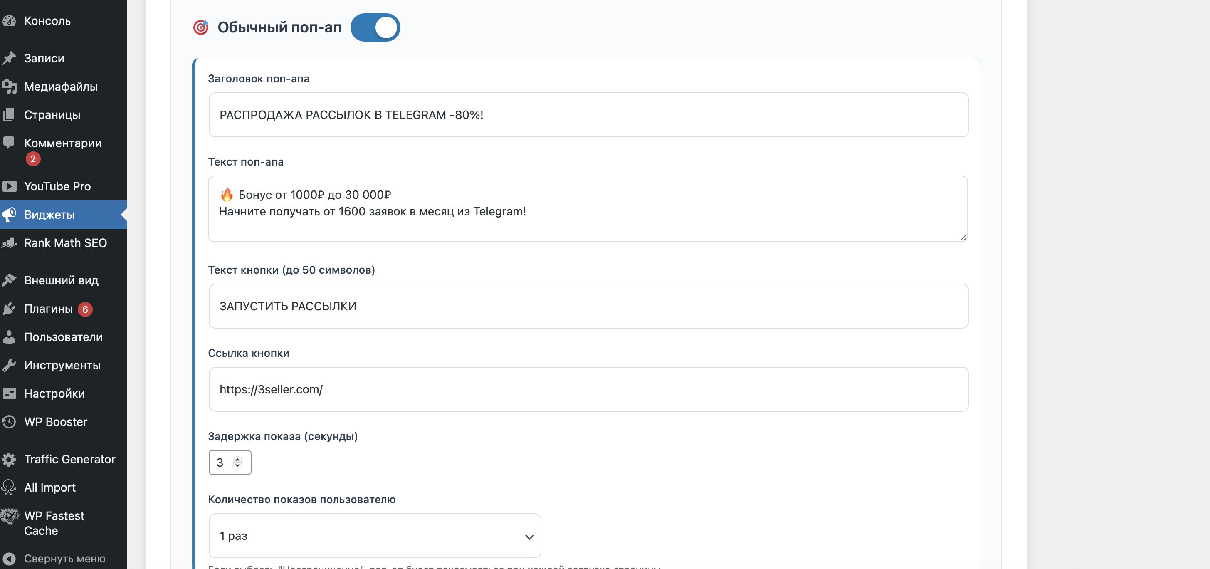Click inside the Текст поп-апа textarea
Screen dimensions: 1210x569
click(x=588, y=209)
